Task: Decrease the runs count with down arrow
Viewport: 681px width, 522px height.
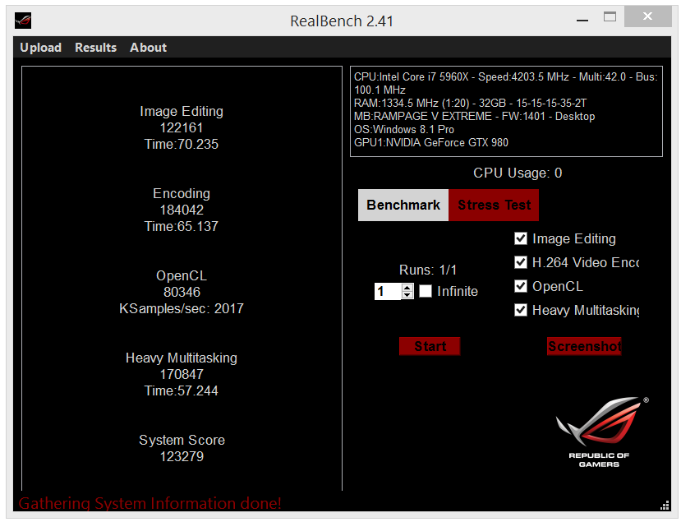Action: (407, 295)
